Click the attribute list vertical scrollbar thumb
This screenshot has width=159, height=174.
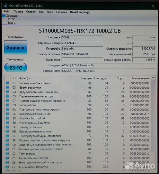(153, 116)
